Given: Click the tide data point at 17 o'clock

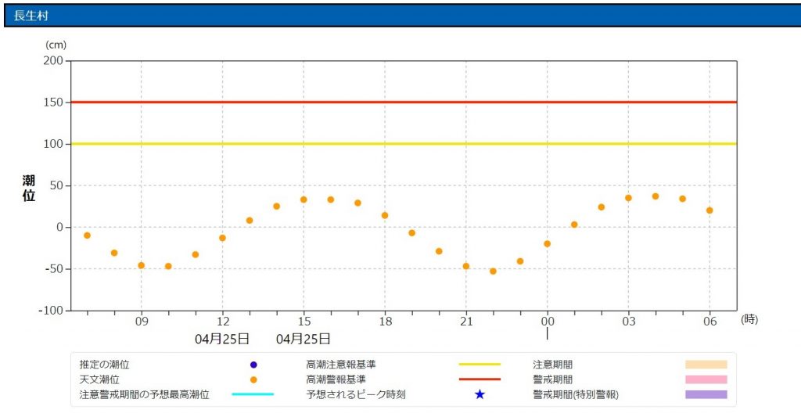Looking at the screenshot, I should tap(357, 203).
